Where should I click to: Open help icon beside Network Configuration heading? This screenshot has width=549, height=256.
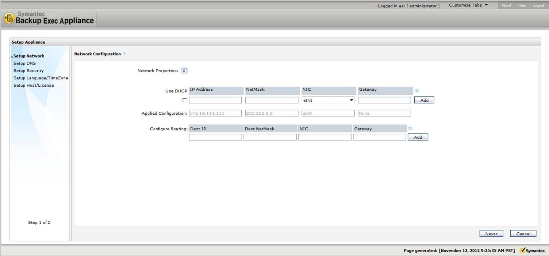click(124, 54)
